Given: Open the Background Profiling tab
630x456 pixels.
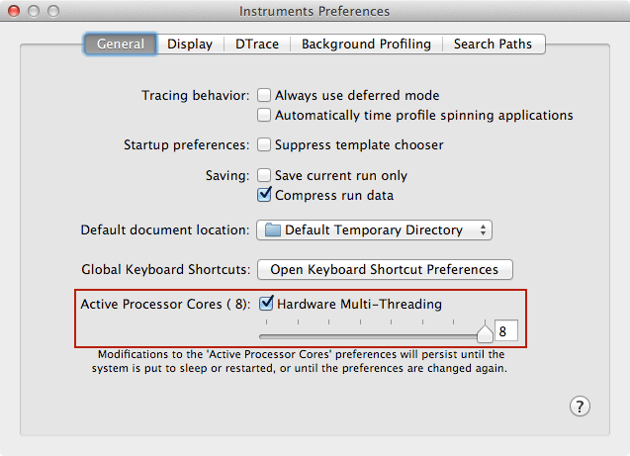Looking at the screenshot, I should (x=366, y=44).
